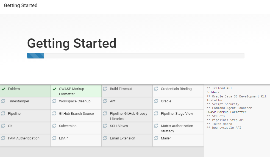Click the green checkmark beside Folders
This screenshot has width=270, height=157.
pos(3,89)
